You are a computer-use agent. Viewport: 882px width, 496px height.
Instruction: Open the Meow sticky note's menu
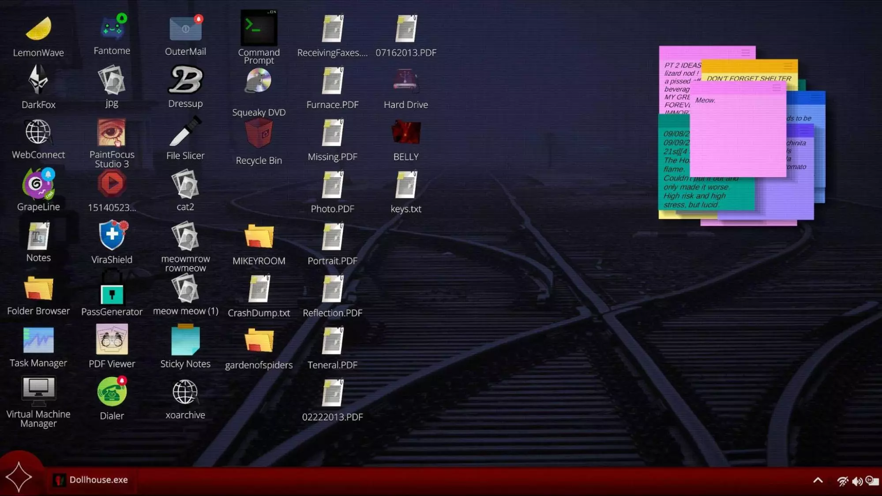point(777,88)
